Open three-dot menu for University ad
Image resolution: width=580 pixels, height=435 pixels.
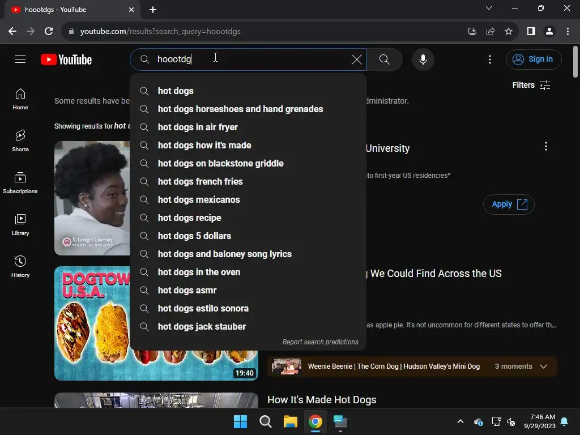[545, 147]
